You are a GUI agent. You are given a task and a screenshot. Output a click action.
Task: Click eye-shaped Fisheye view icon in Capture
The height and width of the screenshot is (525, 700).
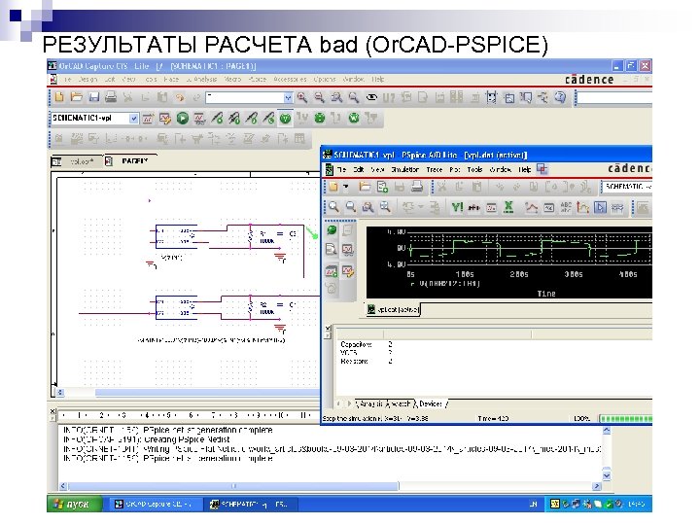pyautogui.click(x=371, y=97)
